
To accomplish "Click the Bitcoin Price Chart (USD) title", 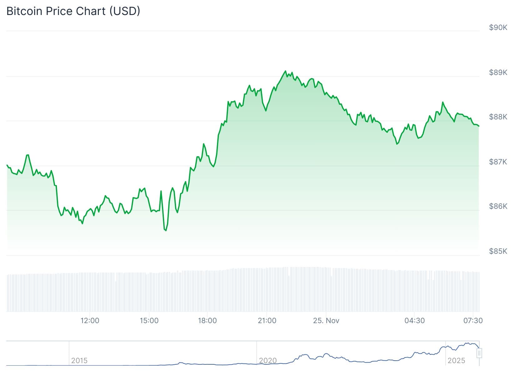I will click(73, 11).
